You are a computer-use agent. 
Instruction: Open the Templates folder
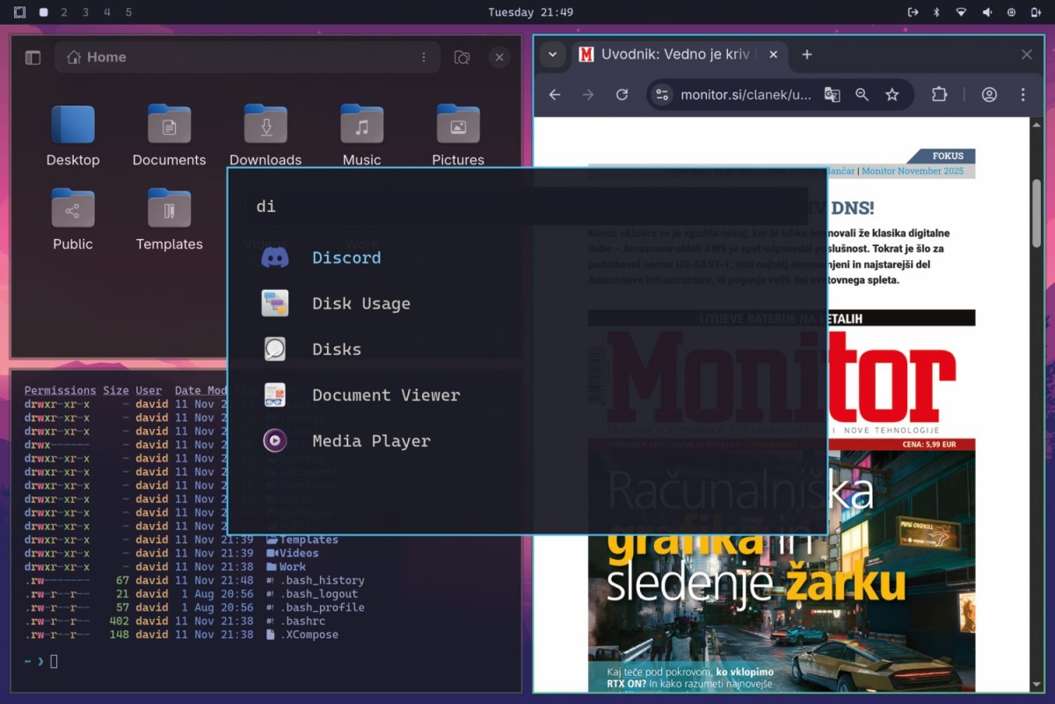pos(169,220)
